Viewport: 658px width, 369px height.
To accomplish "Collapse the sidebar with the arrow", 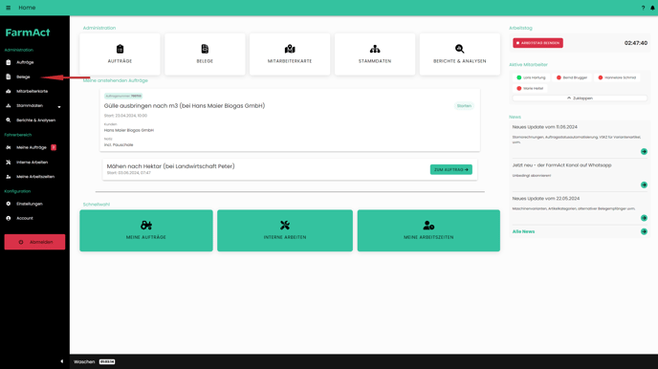I will point(61,361).
